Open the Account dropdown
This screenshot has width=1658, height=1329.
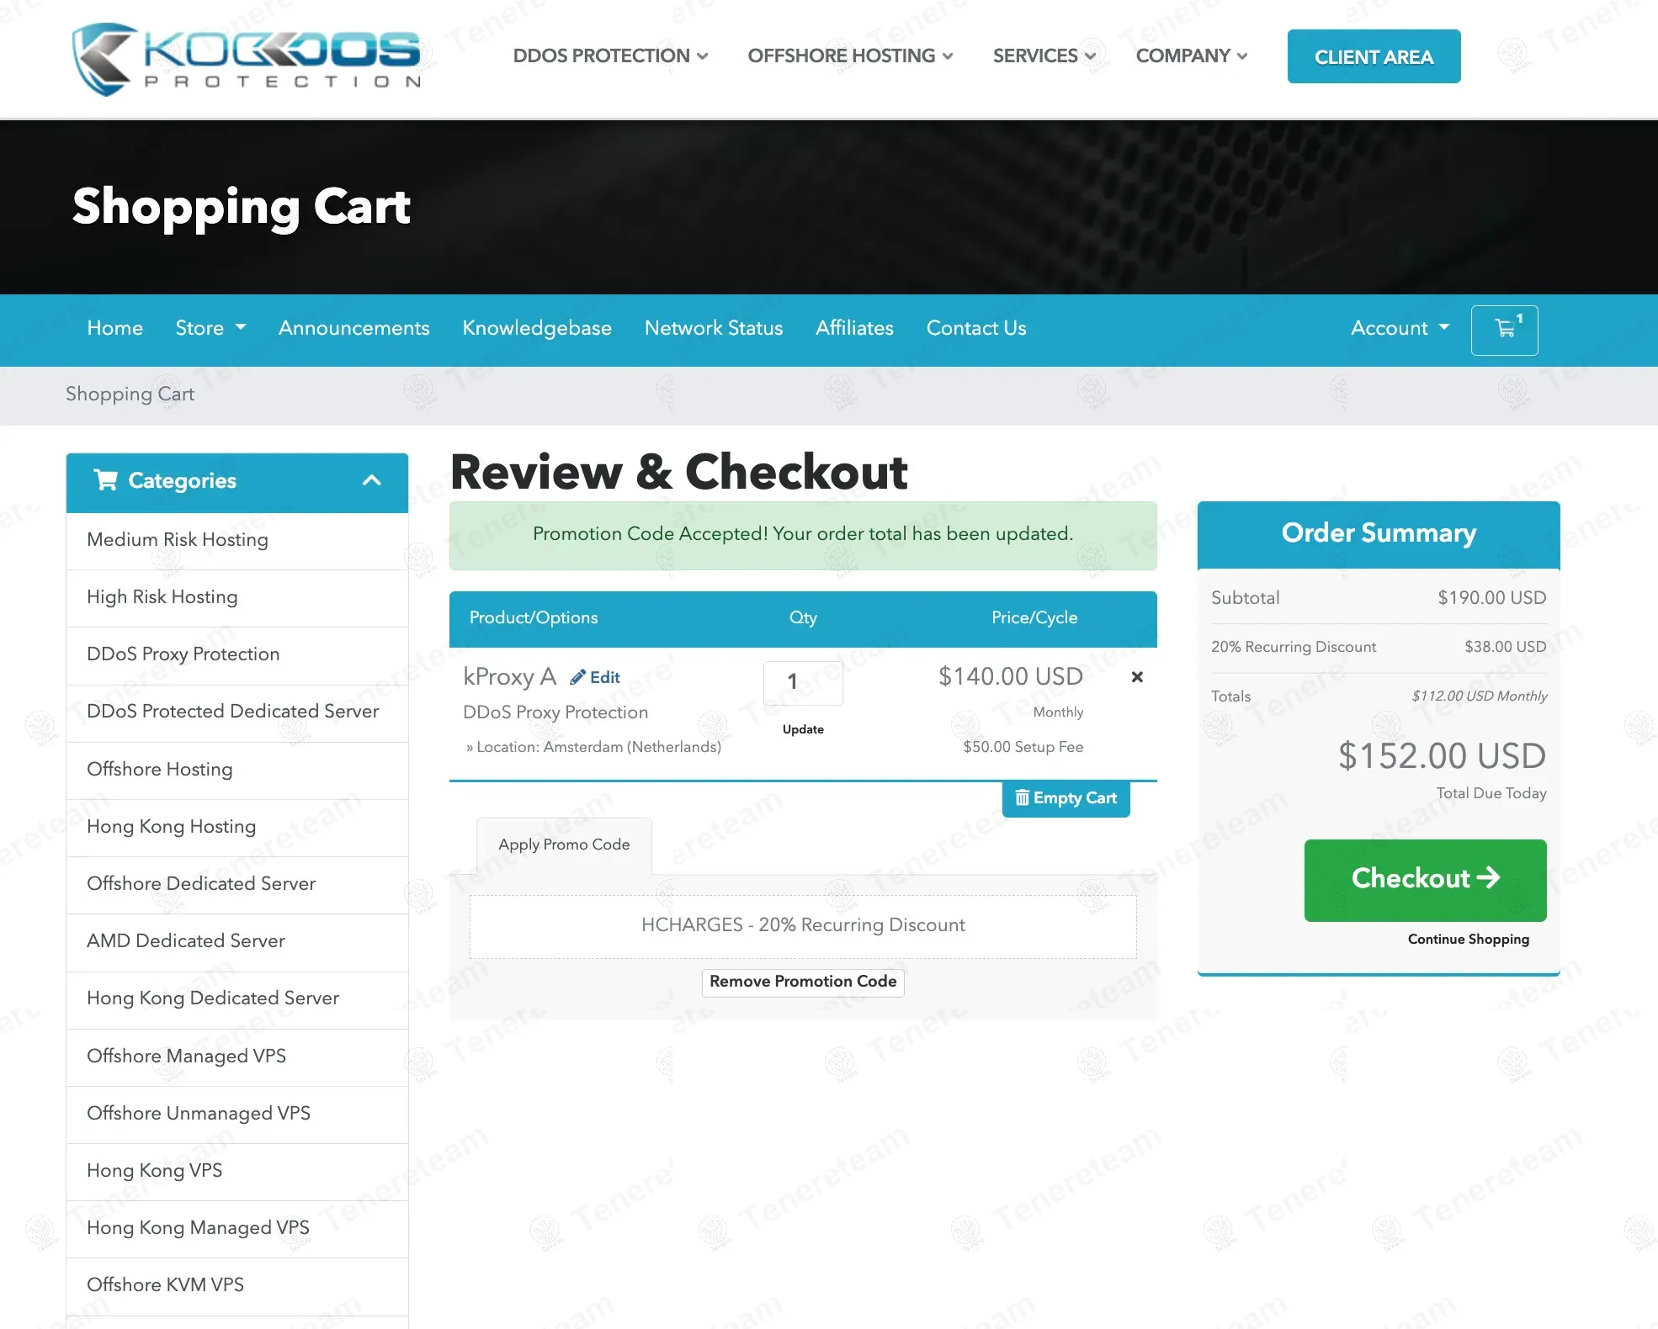[1400, 328]
